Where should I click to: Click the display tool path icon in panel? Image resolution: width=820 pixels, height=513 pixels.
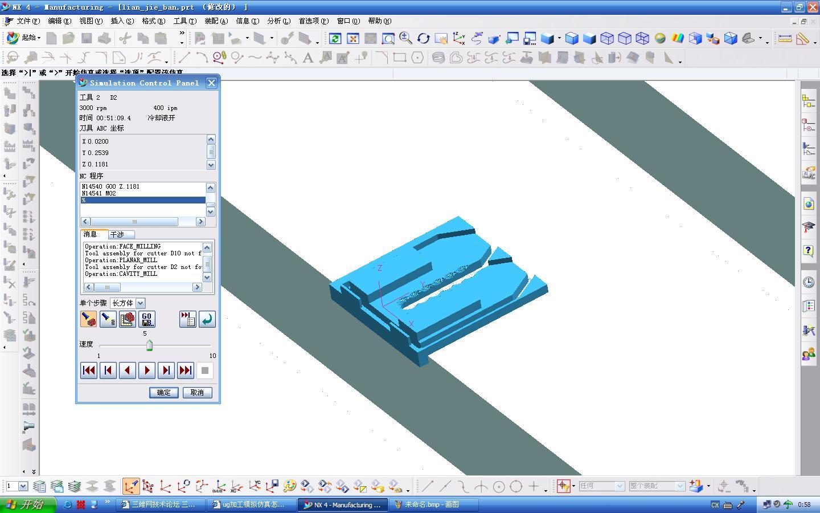(88, 319)
